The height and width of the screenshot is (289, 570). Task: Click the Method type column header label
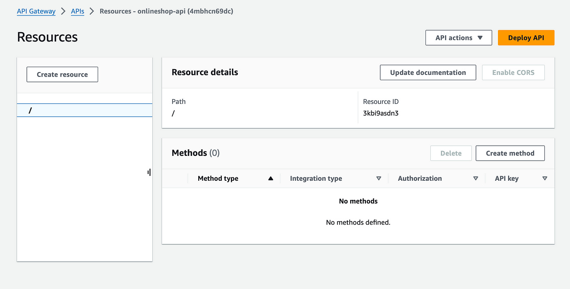tap(218, 178)
